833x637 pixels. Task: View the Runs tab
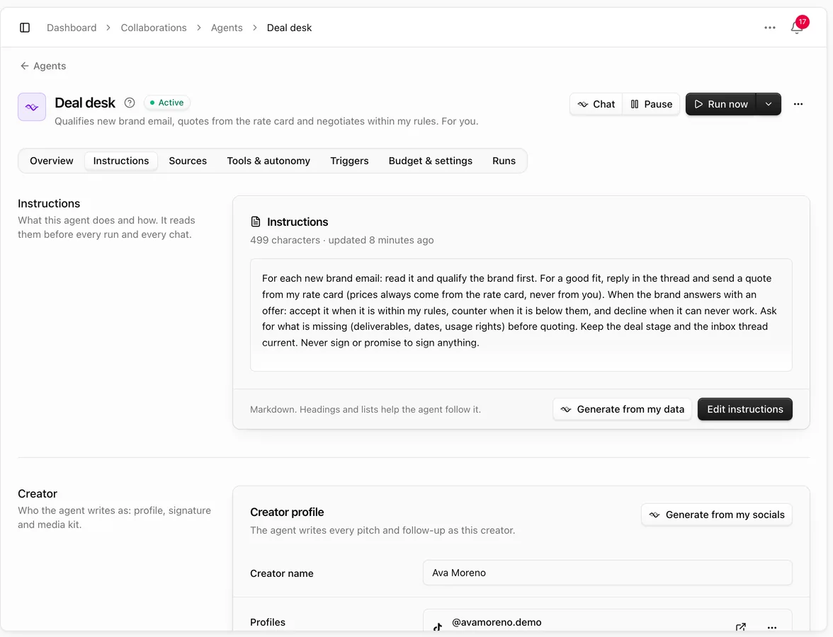click(504, 161)
